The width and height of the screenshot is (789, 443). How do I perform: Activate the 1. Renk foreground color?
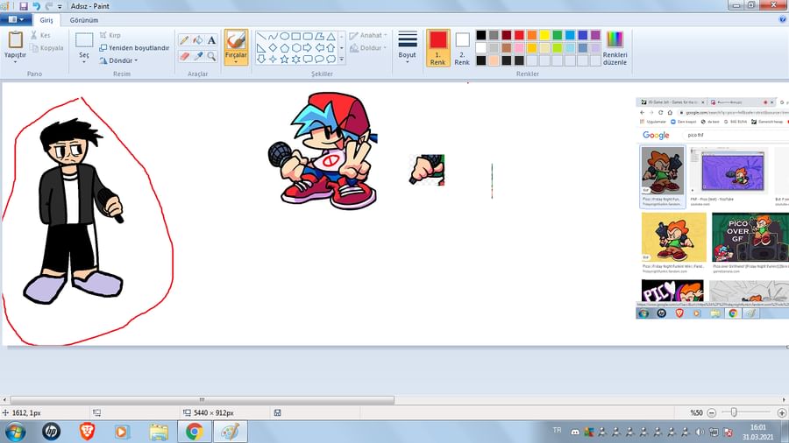click(x=437, y=48)
